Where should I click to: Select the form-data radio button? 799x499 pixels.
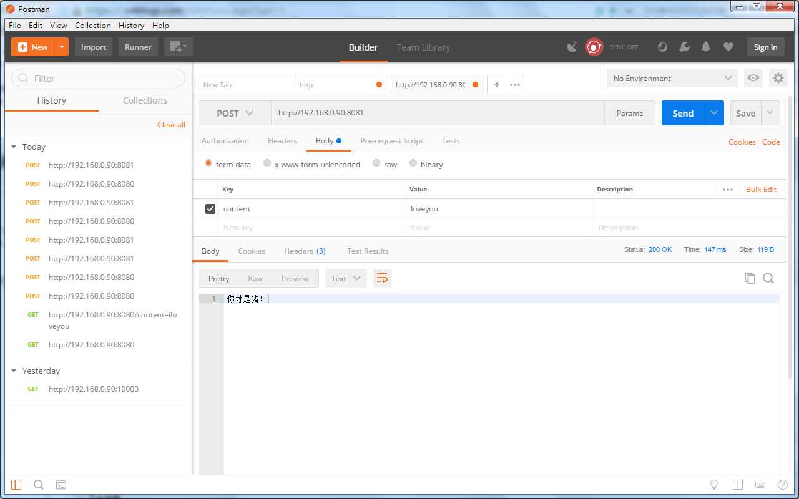[x=208, y=163]
